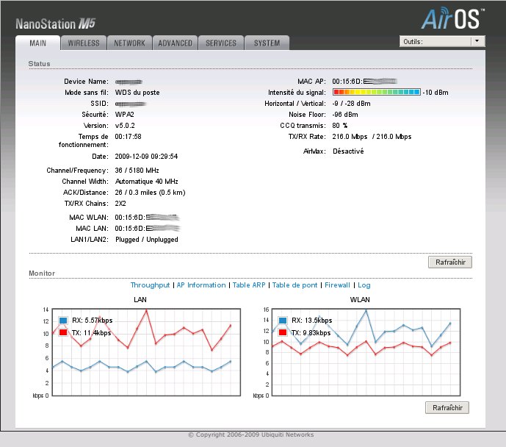Click blue RX legend swatch in WLAN graph
The image size is (506, 447).
click(x=283, y=321)
